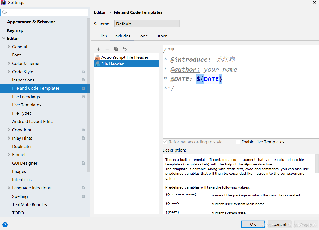Click into the settings search field

[x=44, y=12]
